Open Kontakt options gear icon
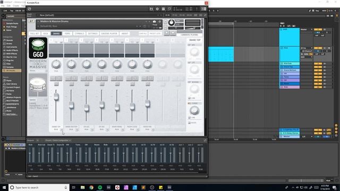Image resolution: width=340 pixels, height=191 pixels. click(157, 9)
